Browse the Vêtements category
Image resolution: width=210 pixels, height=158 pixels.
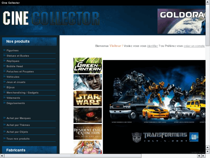13,98
